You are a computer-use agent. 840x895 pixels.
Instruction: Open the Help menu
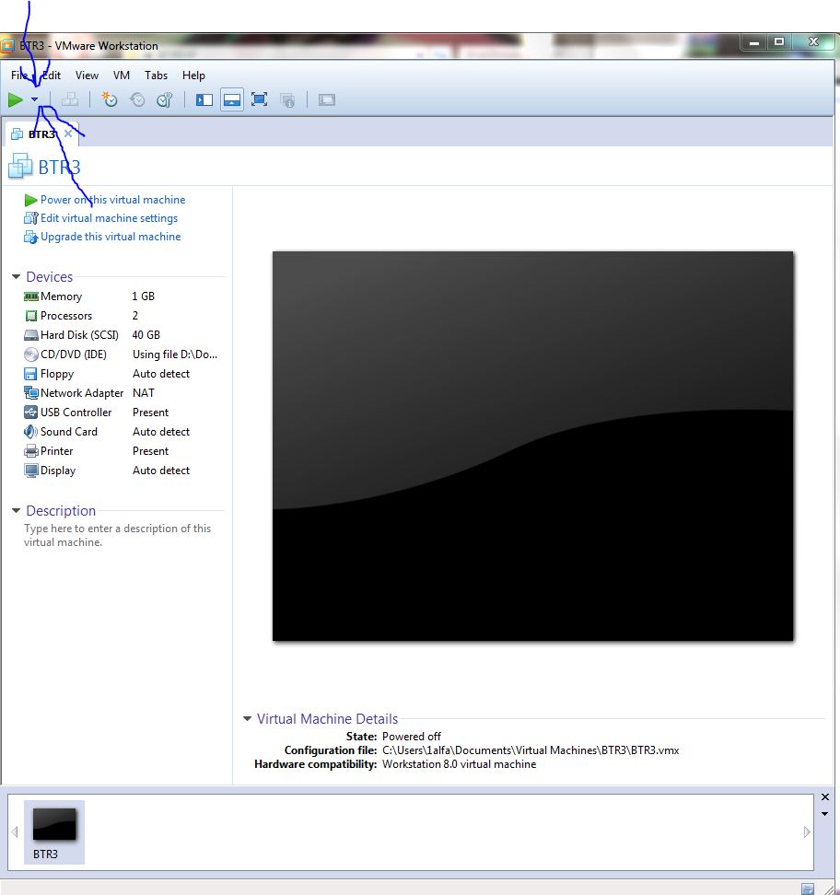[193, 76]
